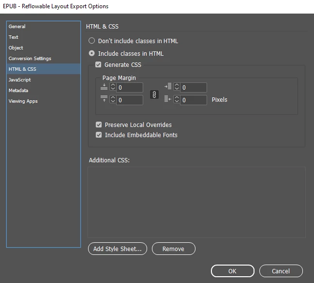314x283 pixels.
Task: Disable Preserve Local Overrides
Action: tap(99, 125)
